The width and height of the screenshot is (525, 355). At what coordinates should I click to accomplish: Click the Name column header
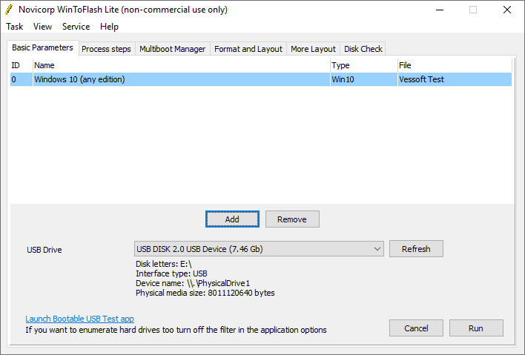tap(182, 65)
